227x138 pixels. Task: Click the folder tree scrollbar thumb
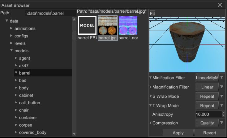coord(74,36)
